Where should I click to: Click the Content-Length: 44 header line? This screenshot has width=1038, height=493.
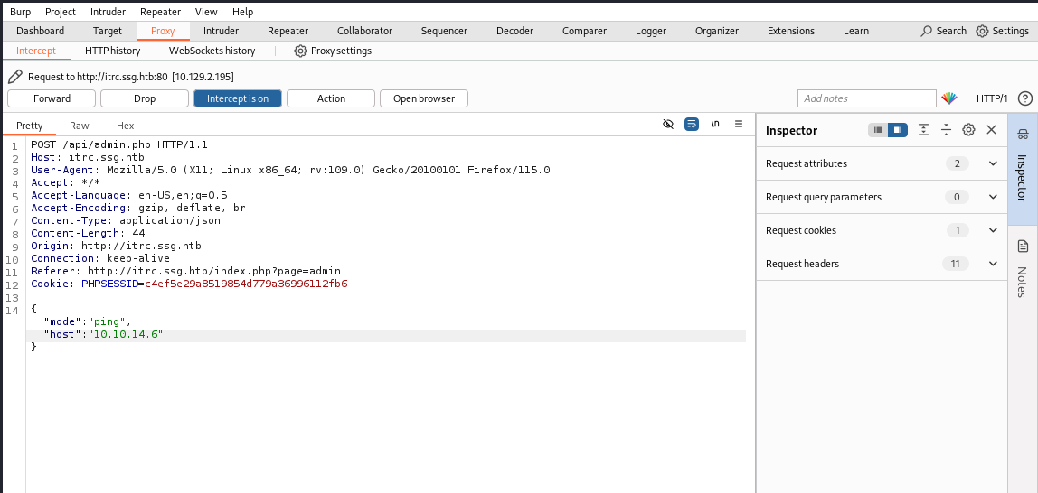click(x=88, y=233)
